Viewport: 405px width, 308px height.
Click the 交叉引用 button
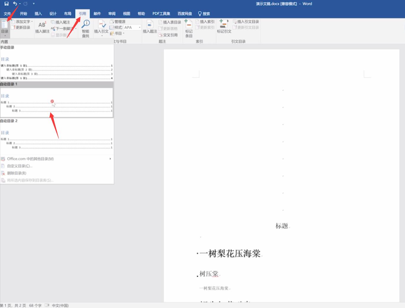168,35
